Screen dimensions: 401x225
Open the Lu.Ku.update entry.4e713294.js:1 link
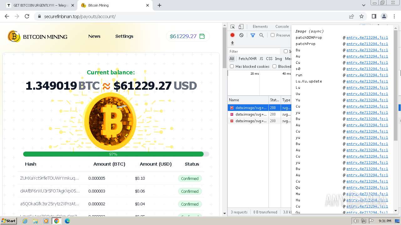pos(367,81)
